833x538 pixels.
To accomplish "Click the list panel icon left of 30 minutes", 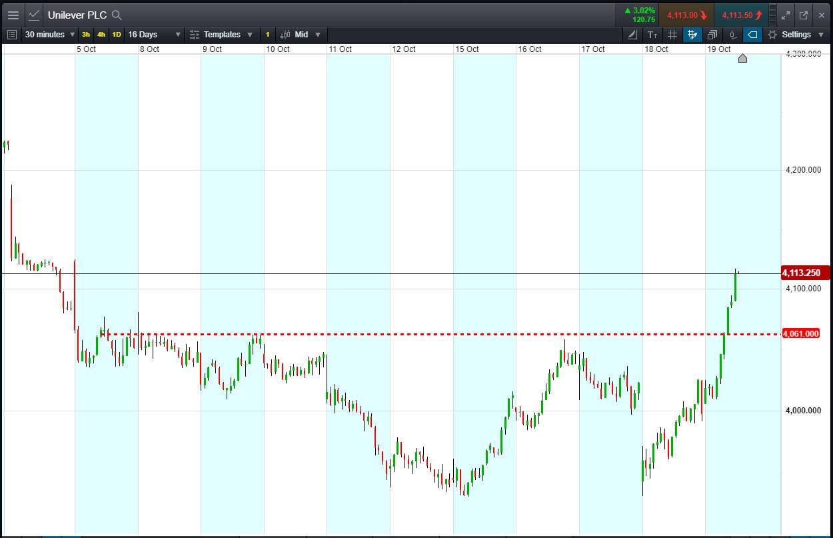I will coord(11,34).
